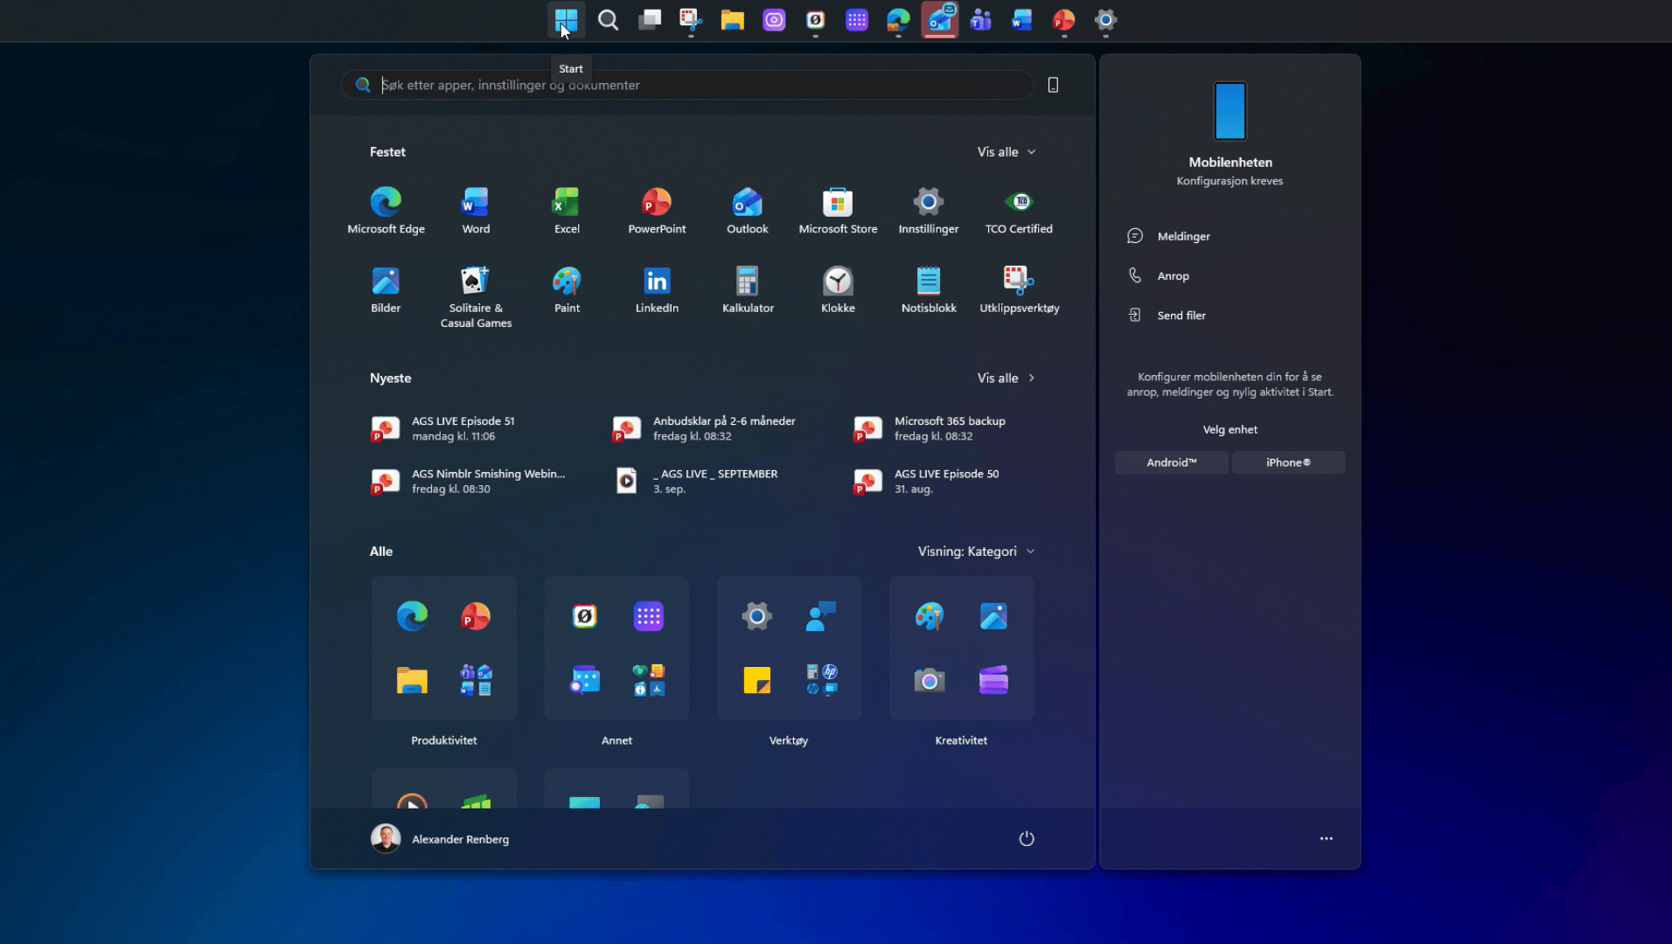Open Paint in Kreativitet group
This screenshot has width=1672, height=944.
tap(929, 616)
